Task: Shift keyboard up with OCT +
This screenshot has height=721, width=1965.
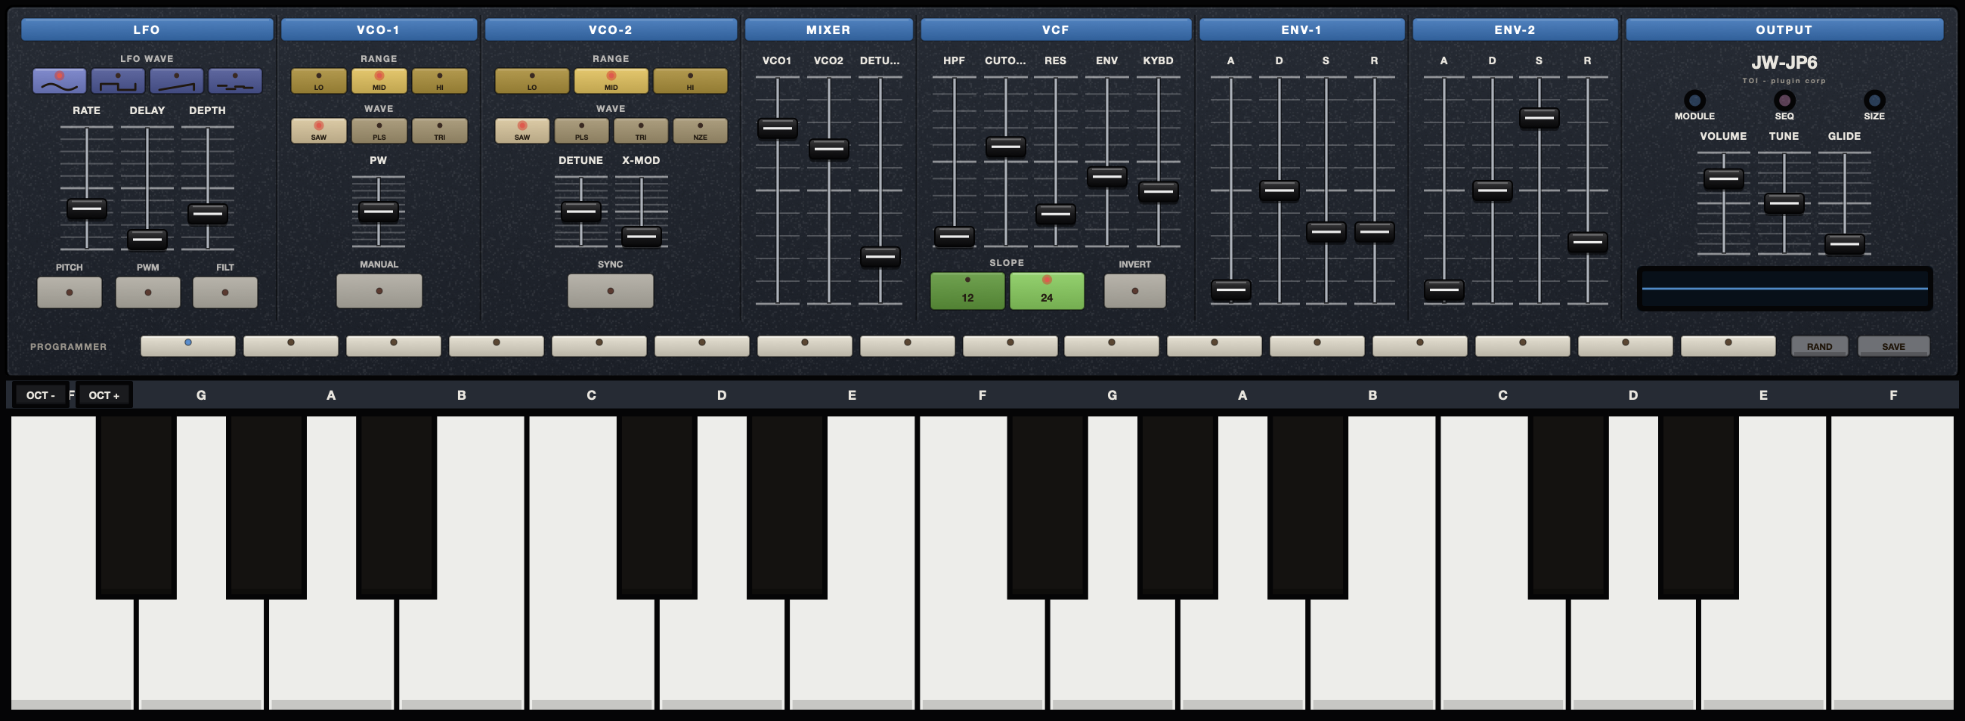Action: 104,395
